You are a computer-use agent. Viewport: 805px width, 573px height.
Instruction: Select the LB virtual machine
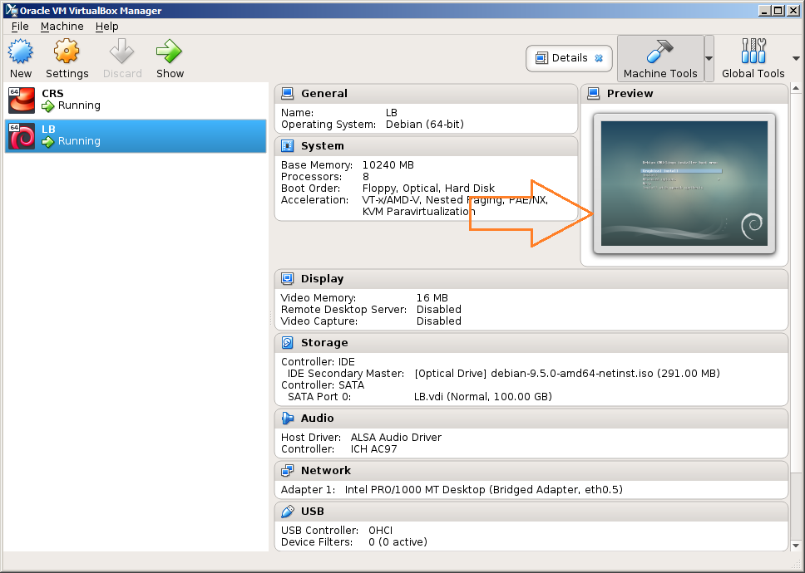click(136, 136)
